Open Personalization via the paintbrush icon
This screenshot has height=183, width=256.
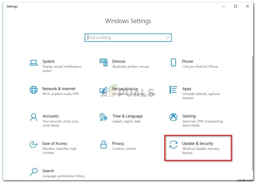pyautogui.click(x=104, y=90)
